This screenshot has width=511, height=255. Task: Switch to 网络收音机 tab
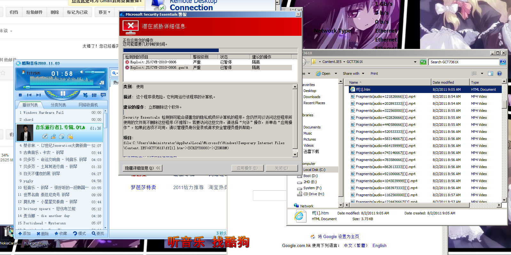(88, 105)
